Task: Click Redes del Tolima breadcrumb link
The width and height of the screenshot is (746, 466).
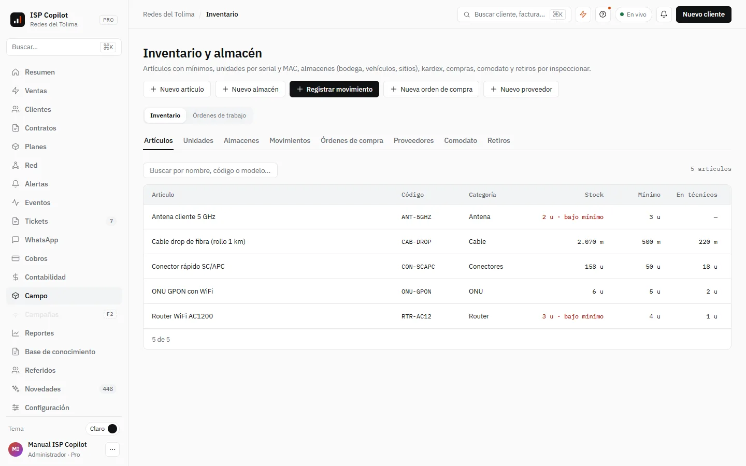Action: coord(169,14)
